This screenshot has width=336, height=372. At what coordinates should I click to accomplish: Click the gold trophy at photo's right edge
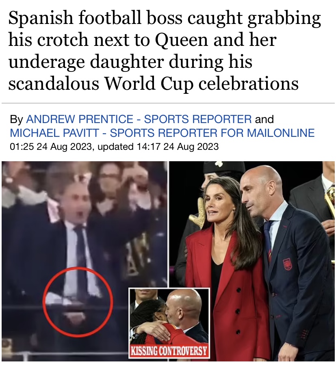click(331, 197)
